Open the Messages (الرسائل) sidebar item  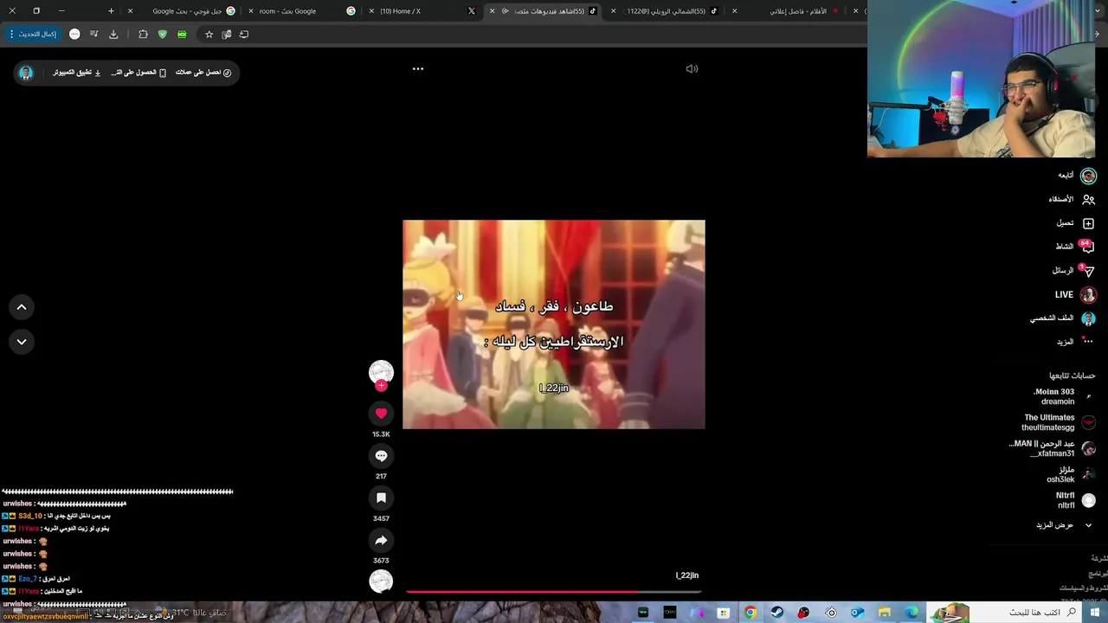point(1073,271)
